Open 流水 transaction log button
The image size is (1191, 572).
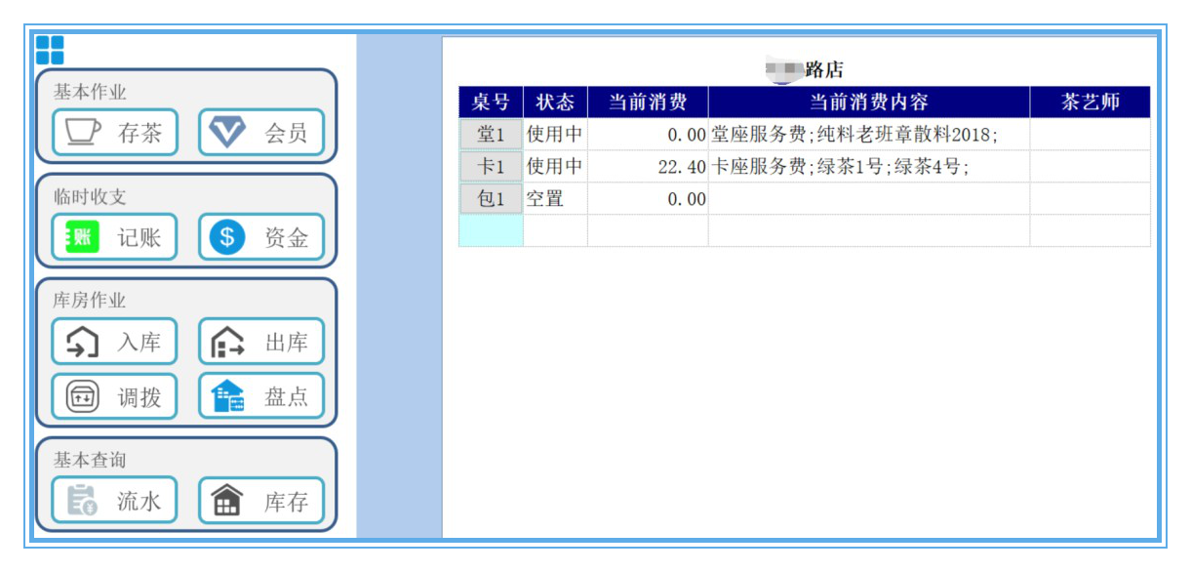(x=114, y=501)
